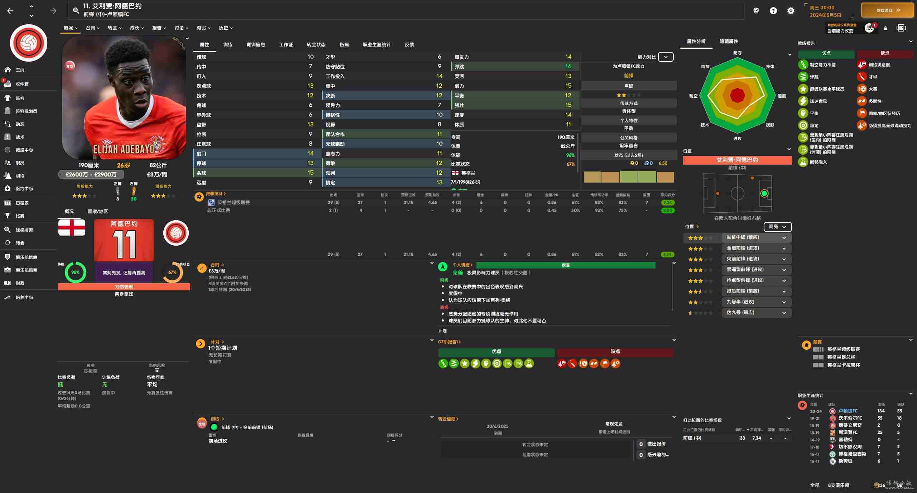Collapse the 教练报告 panel chevron

pyautogui.click(x=911, y=42)
